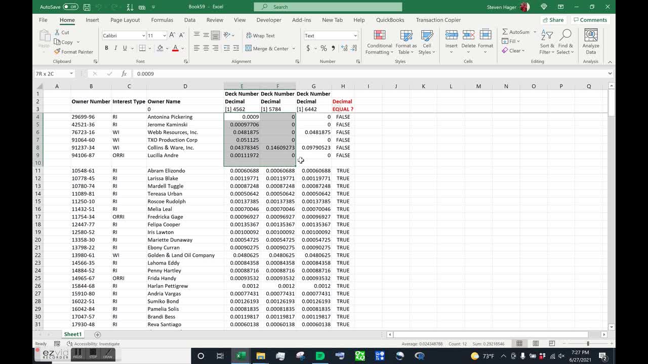Click the Cut scissors icon
Viewport: 648px width, 364px height.
(57, 32)
